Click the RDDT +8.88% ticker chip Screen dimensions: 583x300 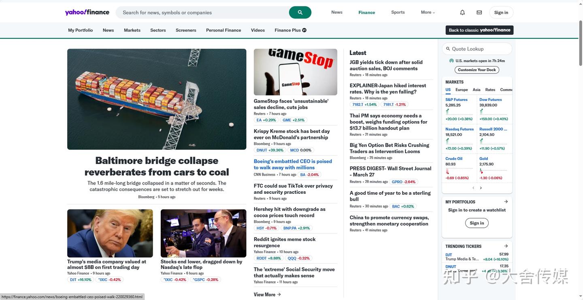click(x=268, y=258)
